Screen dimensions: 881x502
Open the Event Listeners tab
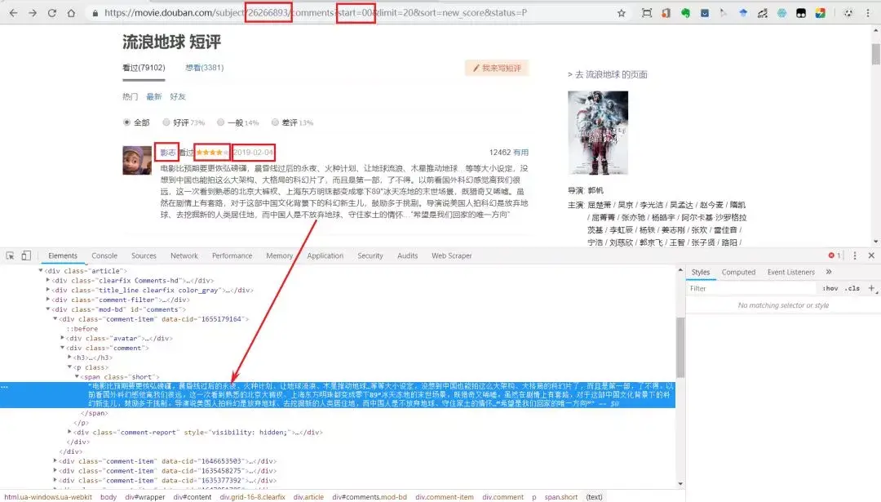791,272
